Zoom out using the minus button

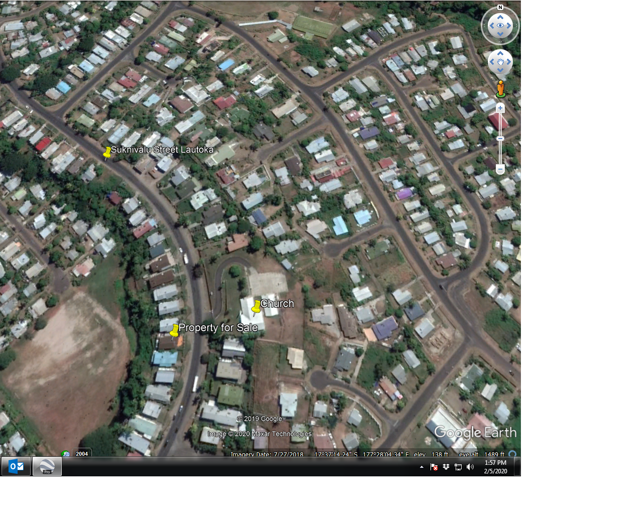[500, 170]
